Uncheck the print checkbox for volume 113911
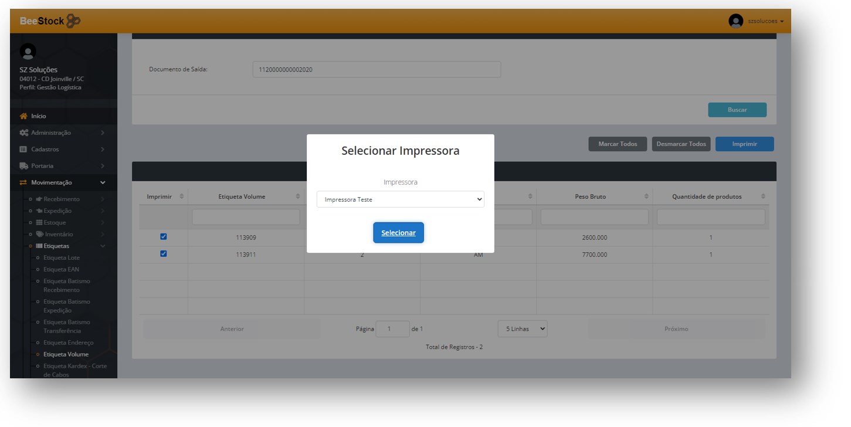Viewport: 851px width, 427px height. tap(164, 254)
